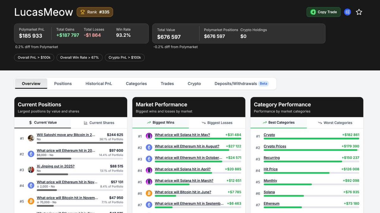This screenshot has width=380, height=213.
Task: Click the Satoshi market avatar icon
Action: 31,138
